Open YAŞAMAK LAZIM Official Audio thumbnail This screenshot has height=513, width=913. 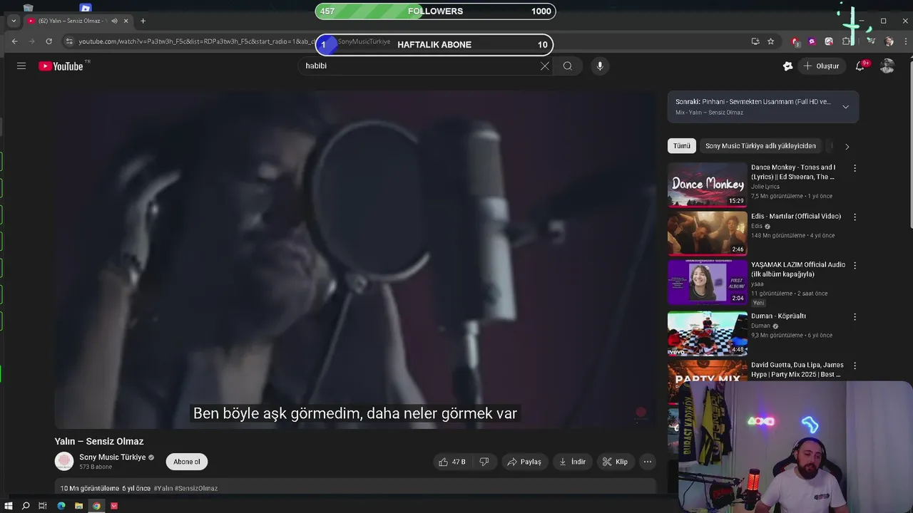point(708,281)
